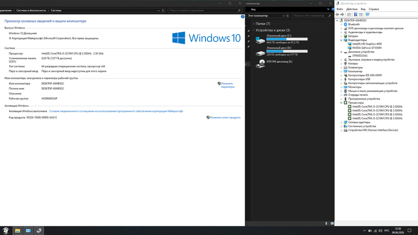Select the Камеры category
This screenshot has height=235, width=418.
pos(353,63)
